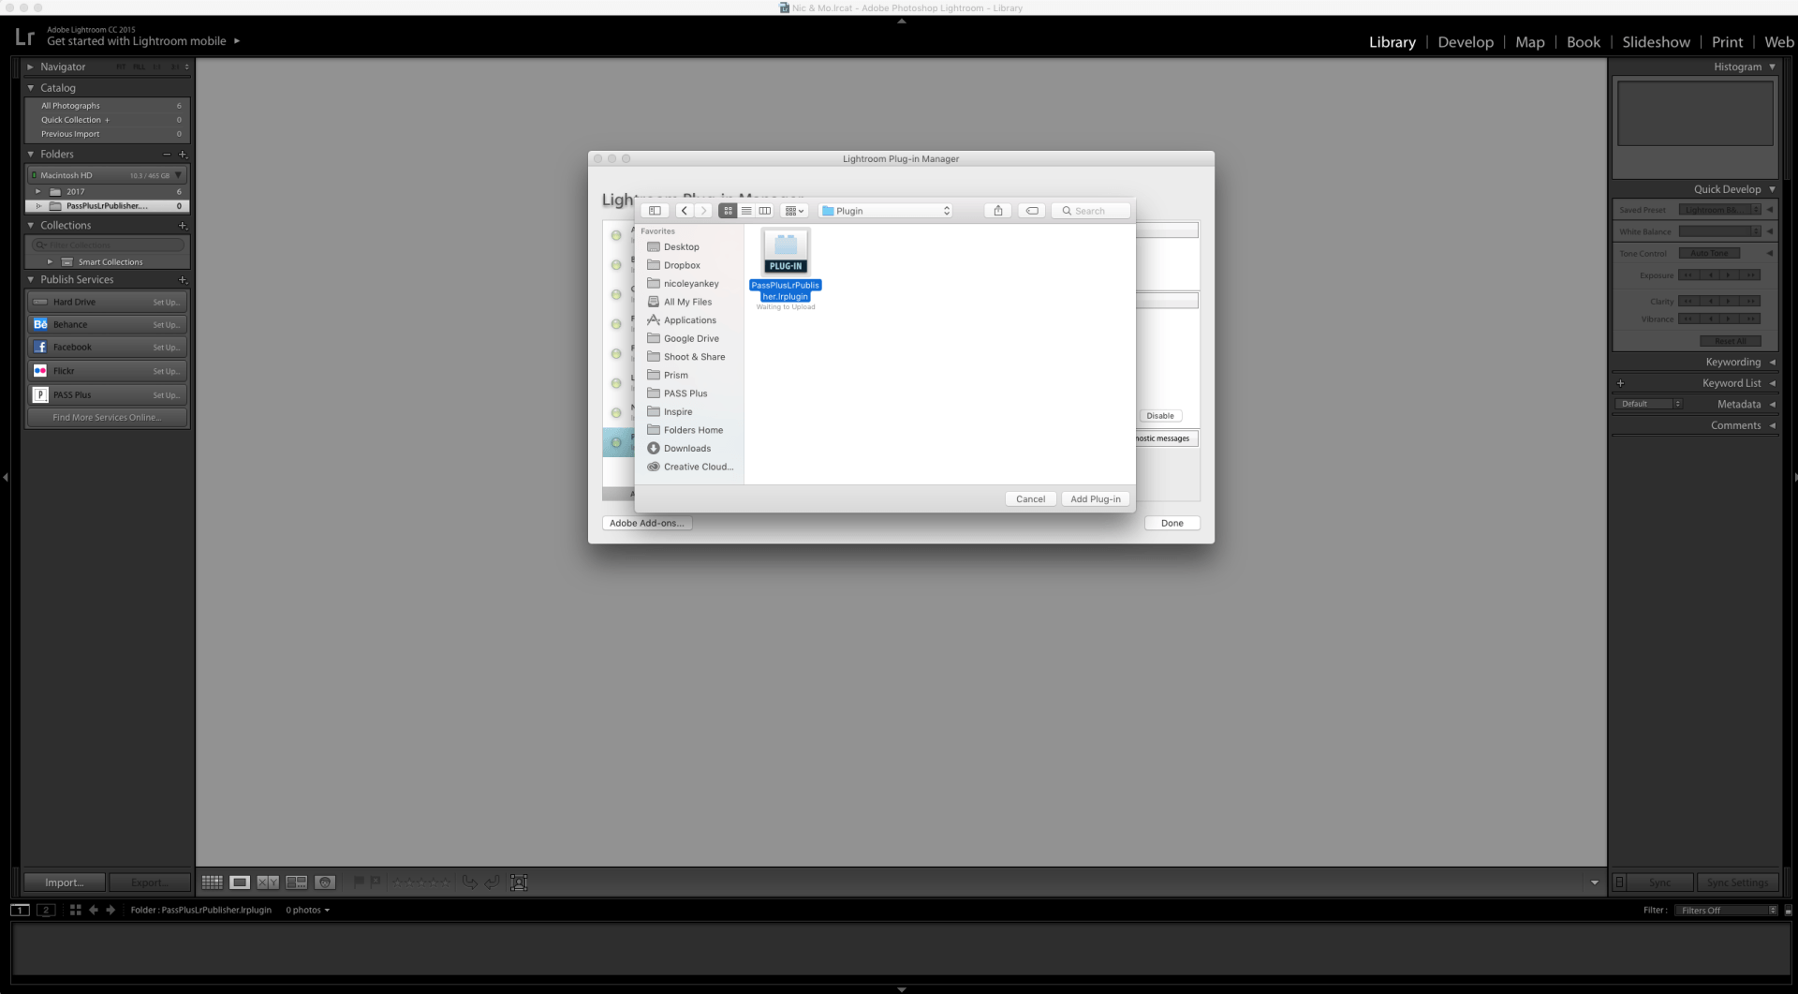Viewport: 1798px width, 994px height.
Task: Click the Edit Tags button in file dialog
Action: pos(1032,211)
